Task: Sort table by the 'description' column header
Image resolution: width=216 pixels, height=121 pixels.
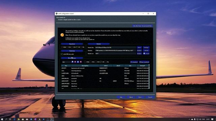Action: coord(85,66)
